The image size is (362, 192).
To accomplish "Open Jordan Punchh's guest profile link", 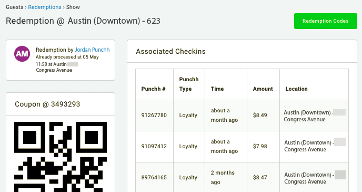I will [x=93, y=50].
